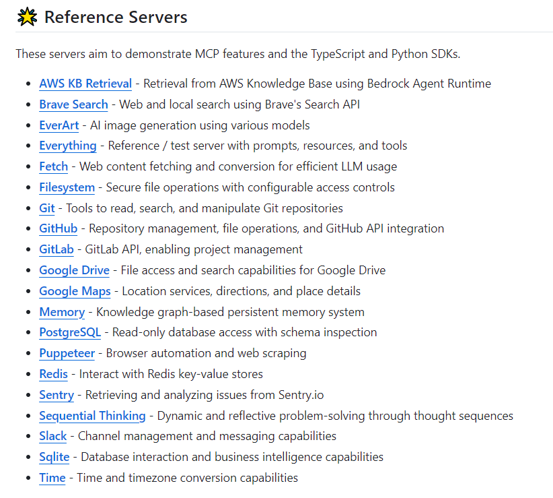Go to the Slack server link
The width and height of the screenshot is (553, 498).
tap(53, 436)
